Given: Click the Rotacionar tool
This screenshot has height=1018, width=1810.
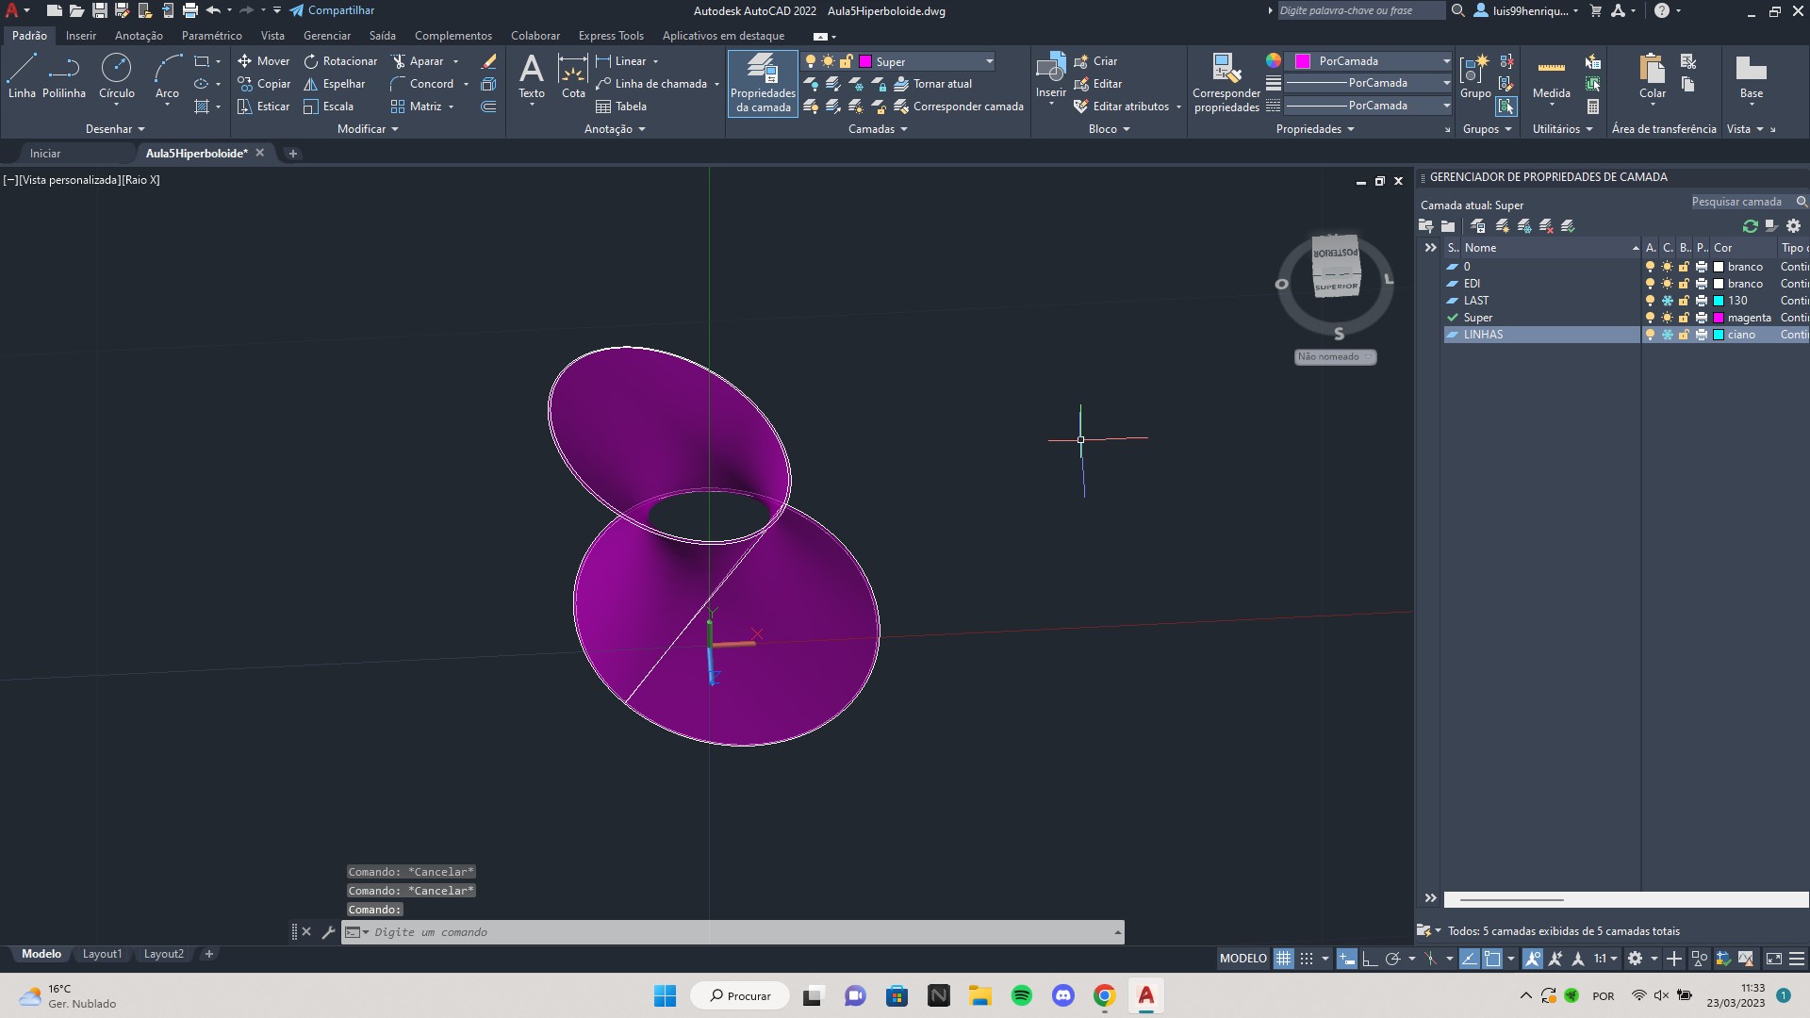Looking at the screenshot, I should click(x=340, y=61).
